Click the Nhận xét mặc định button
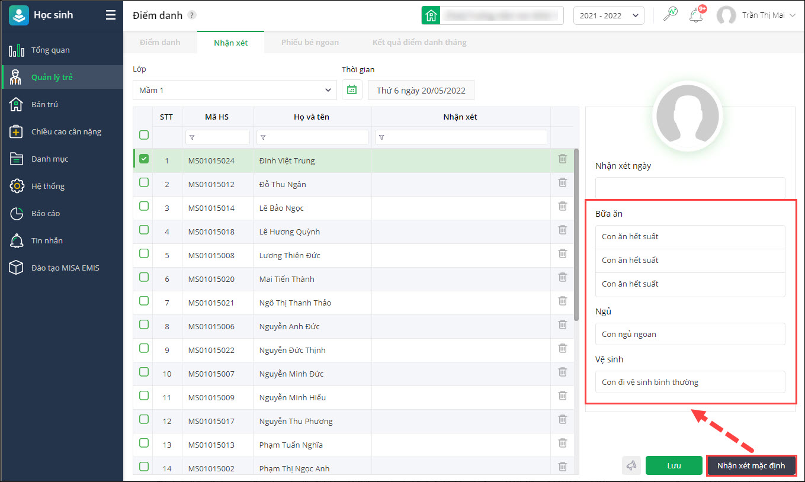This screenshot has height=482, width=805. 751,465
